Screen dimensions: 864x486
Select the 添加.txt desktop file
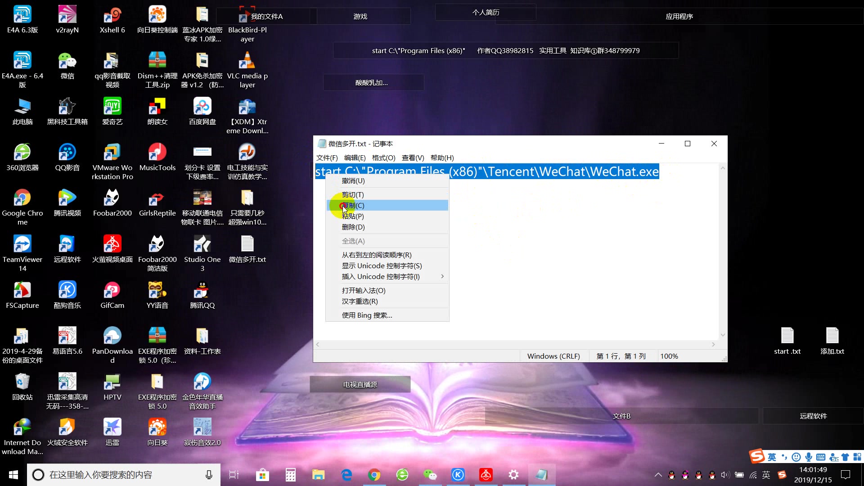(832, 341)
